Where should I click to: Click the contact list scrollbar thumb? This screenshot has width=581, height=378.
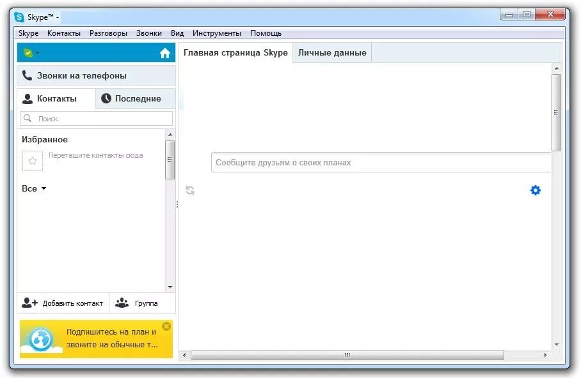pyautogui.click(x=170, y=160)
